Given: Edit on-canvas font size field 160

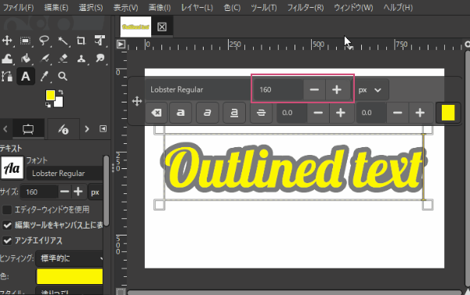Looking at the screenshot, I should pos(278,89).
